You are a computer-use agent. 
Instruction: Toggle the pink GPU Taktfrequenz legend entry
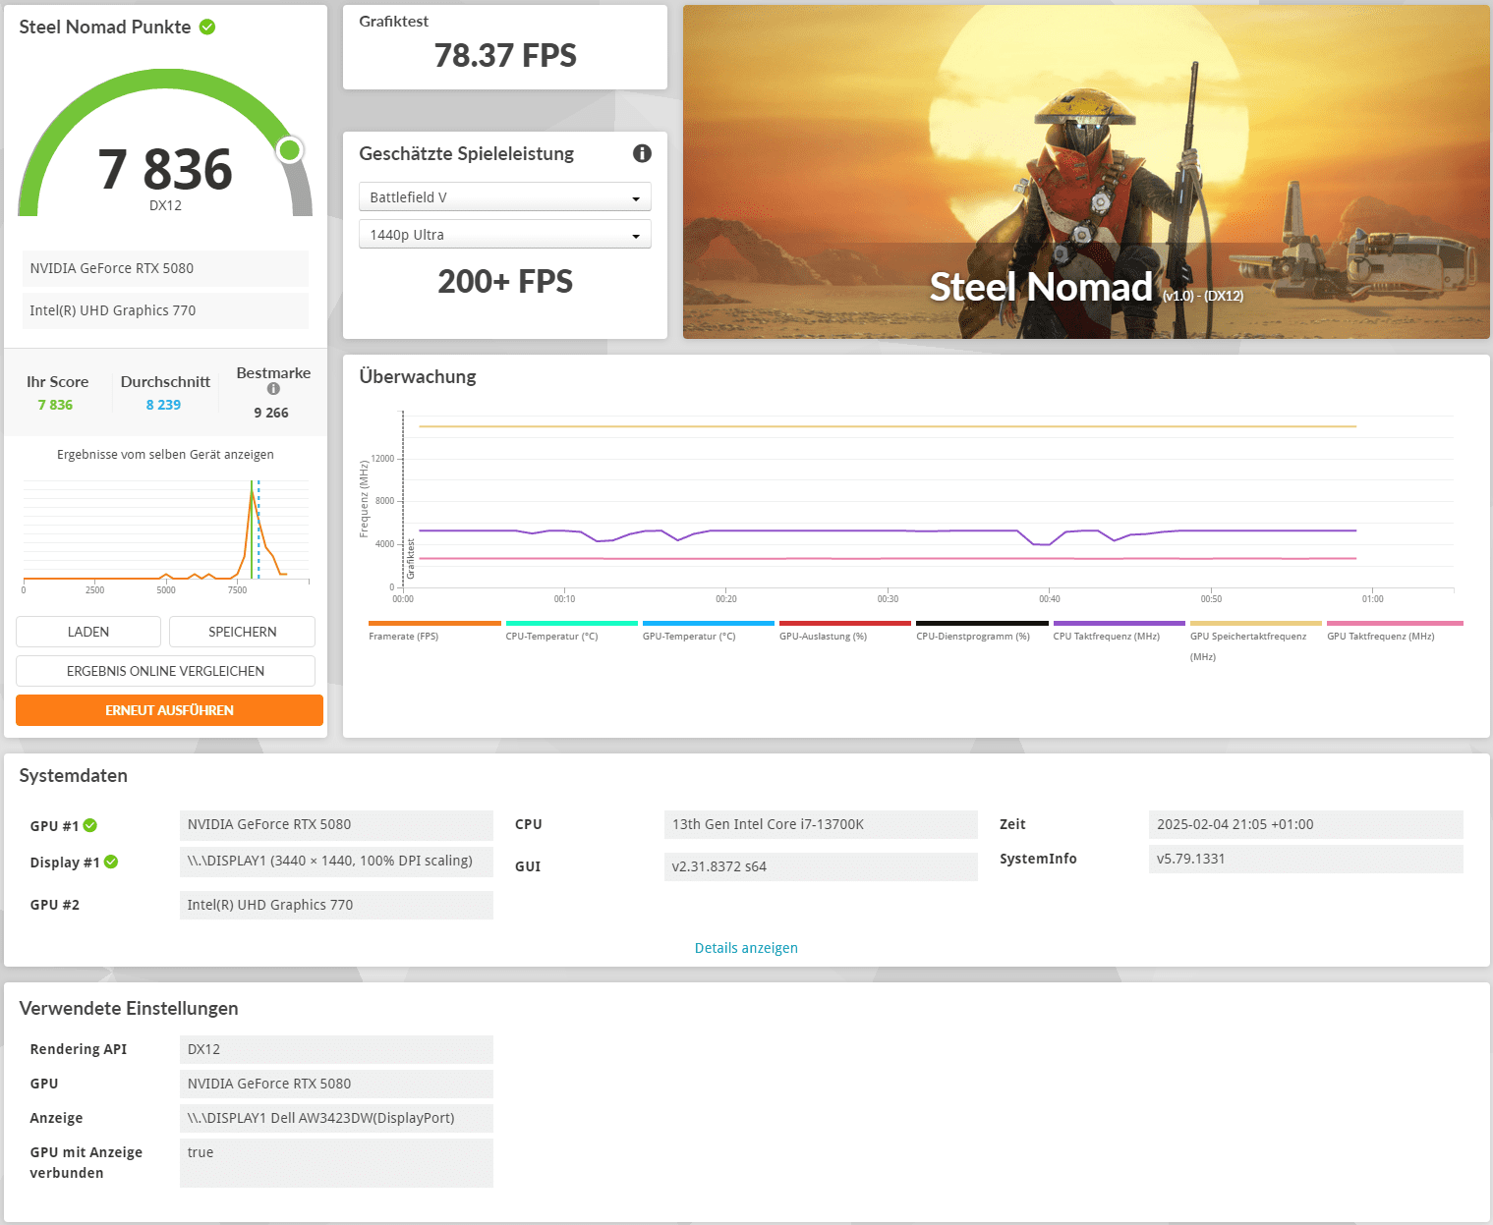(x=1395, y=631)
